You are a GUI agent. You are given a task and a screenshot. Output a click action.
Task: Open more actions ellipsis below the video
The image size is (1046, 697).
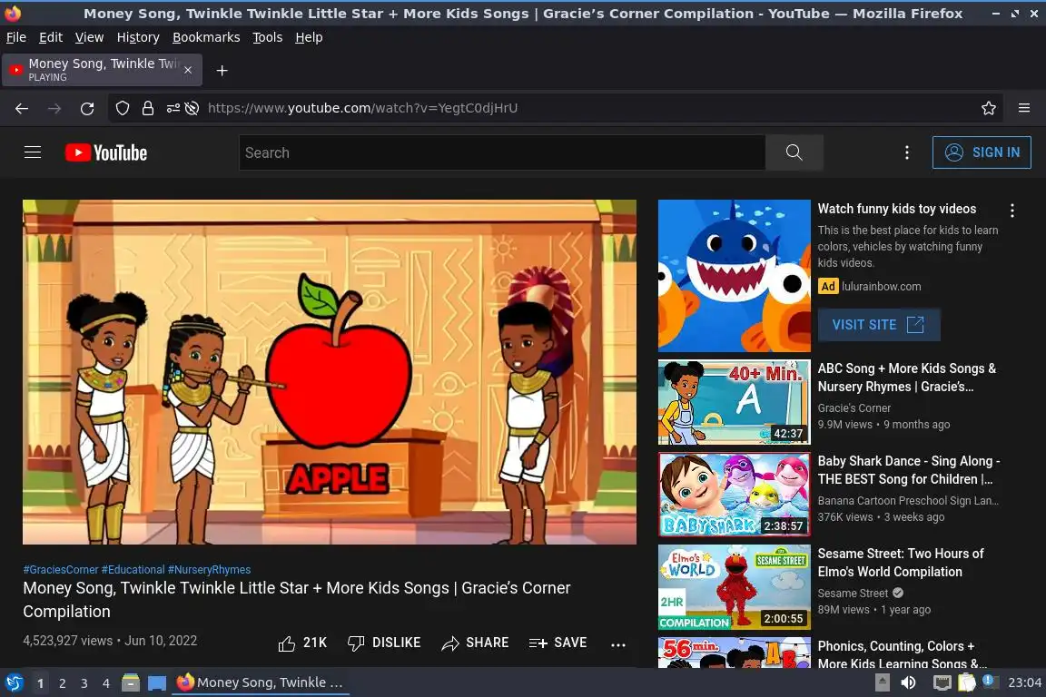click(x=618, y=644)
